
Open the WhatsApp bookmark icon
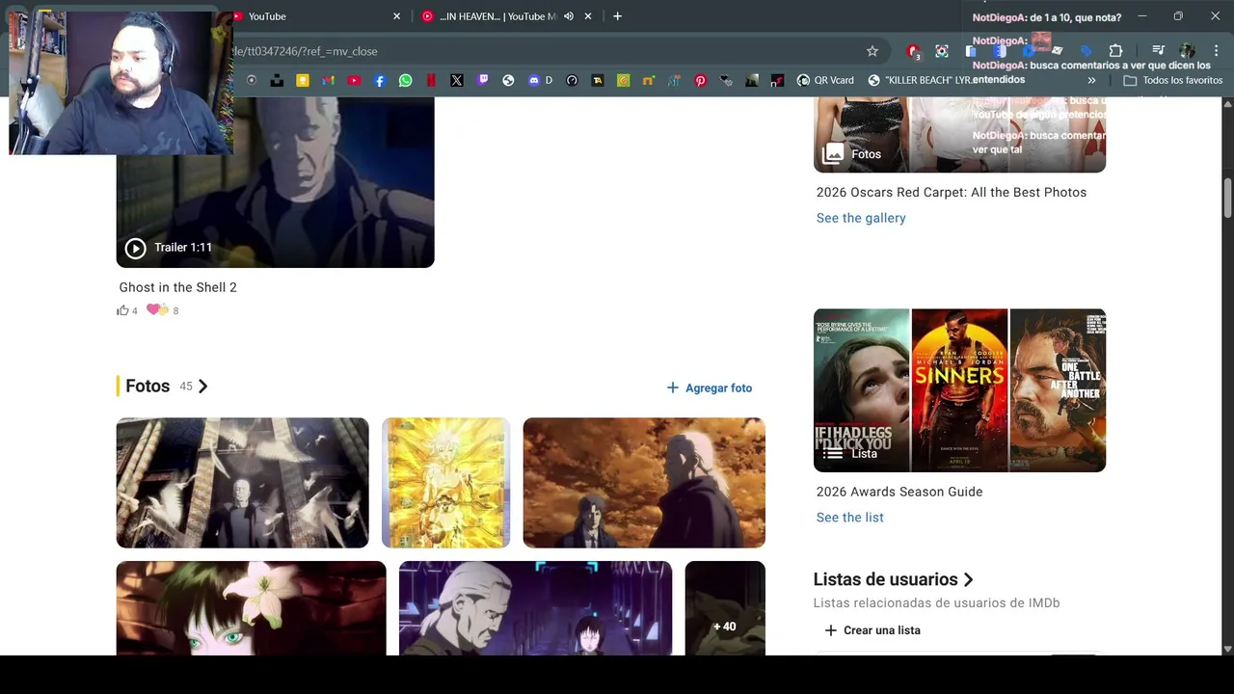point(406,81)
